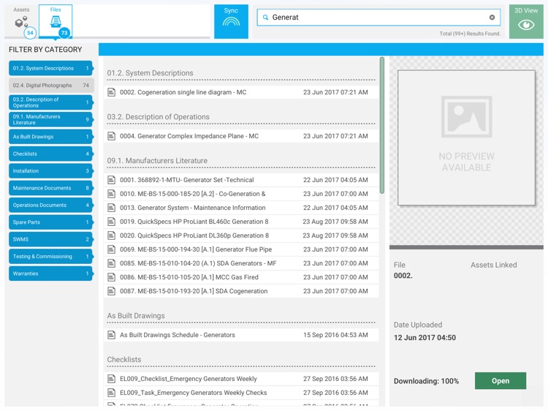The height and width of the screenshot is (411, 548).
Task: Focus the Generat search input field
Action: (x=378, y=17)
